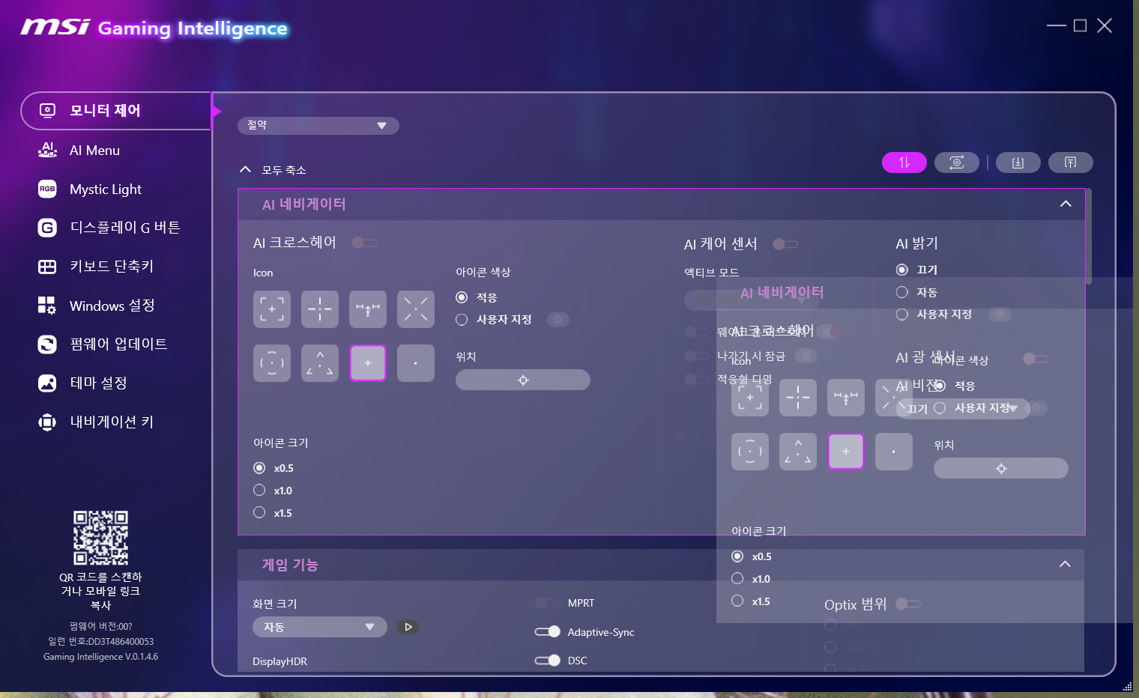Open the screen size preview play button

pos(408,627)
